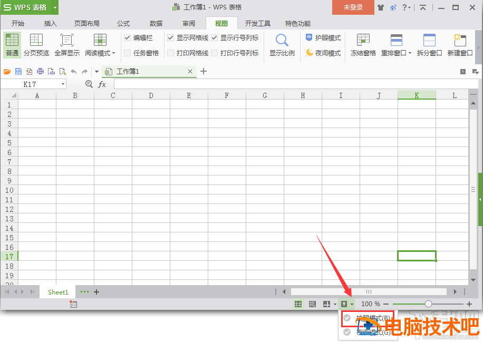Viewport: 483px width, 342px height.
Task: Click the zoom magnifier beside fx
Action: tap(89, 84)
